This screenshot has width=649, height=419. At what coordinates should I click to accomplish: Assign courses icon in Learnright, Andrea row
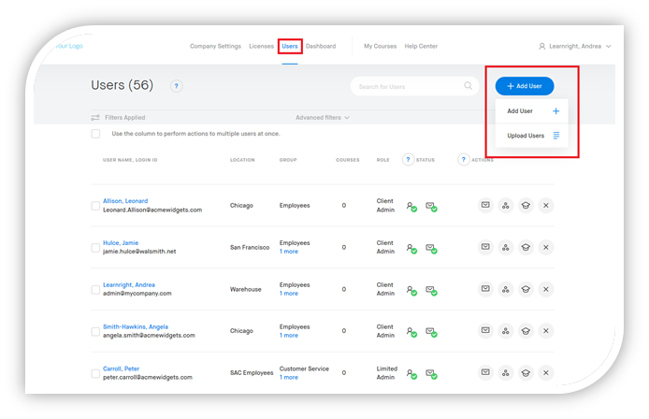tap(526, 289)
